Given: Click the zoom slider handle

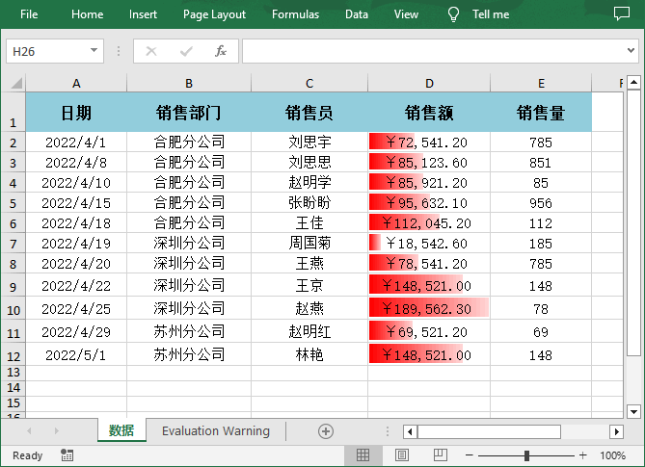Looking at the screenshot, I should [526, 455].
